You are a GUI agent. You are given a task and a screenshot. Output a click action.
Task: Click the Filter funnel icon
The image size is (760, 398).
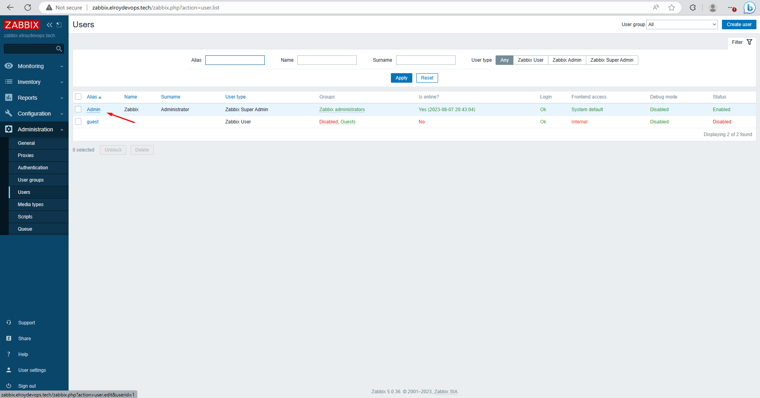click(x=749, y=42)
